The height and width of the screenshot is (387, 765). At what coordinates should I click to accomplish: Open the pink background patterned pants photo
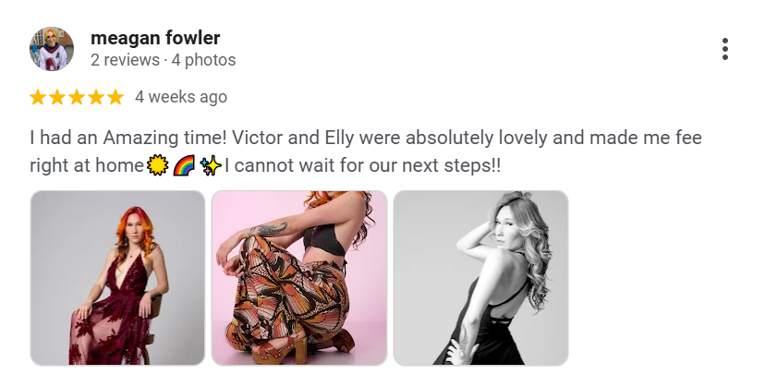pyautogui.click(x=298, y=277)
